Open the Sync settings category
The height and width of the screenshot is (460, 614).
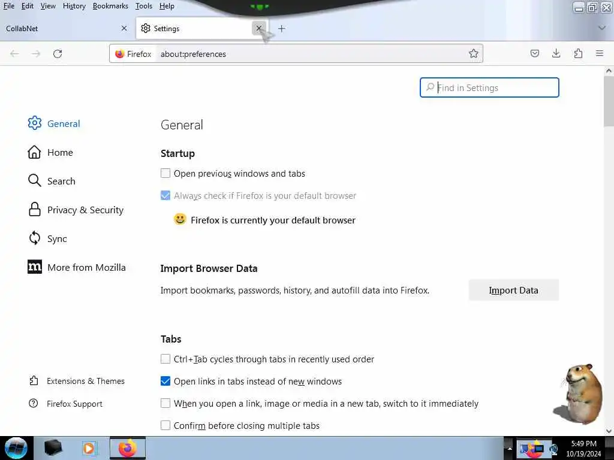tap(47, 238)
